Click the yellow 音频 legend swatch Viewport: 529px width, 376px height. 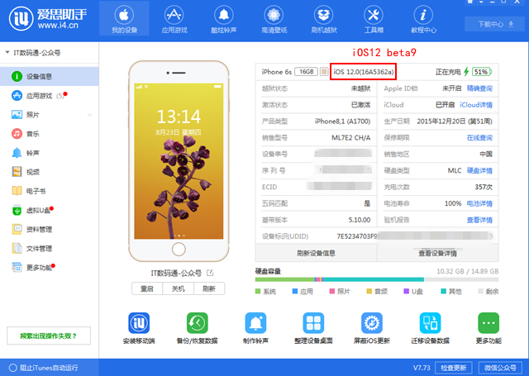369,292
